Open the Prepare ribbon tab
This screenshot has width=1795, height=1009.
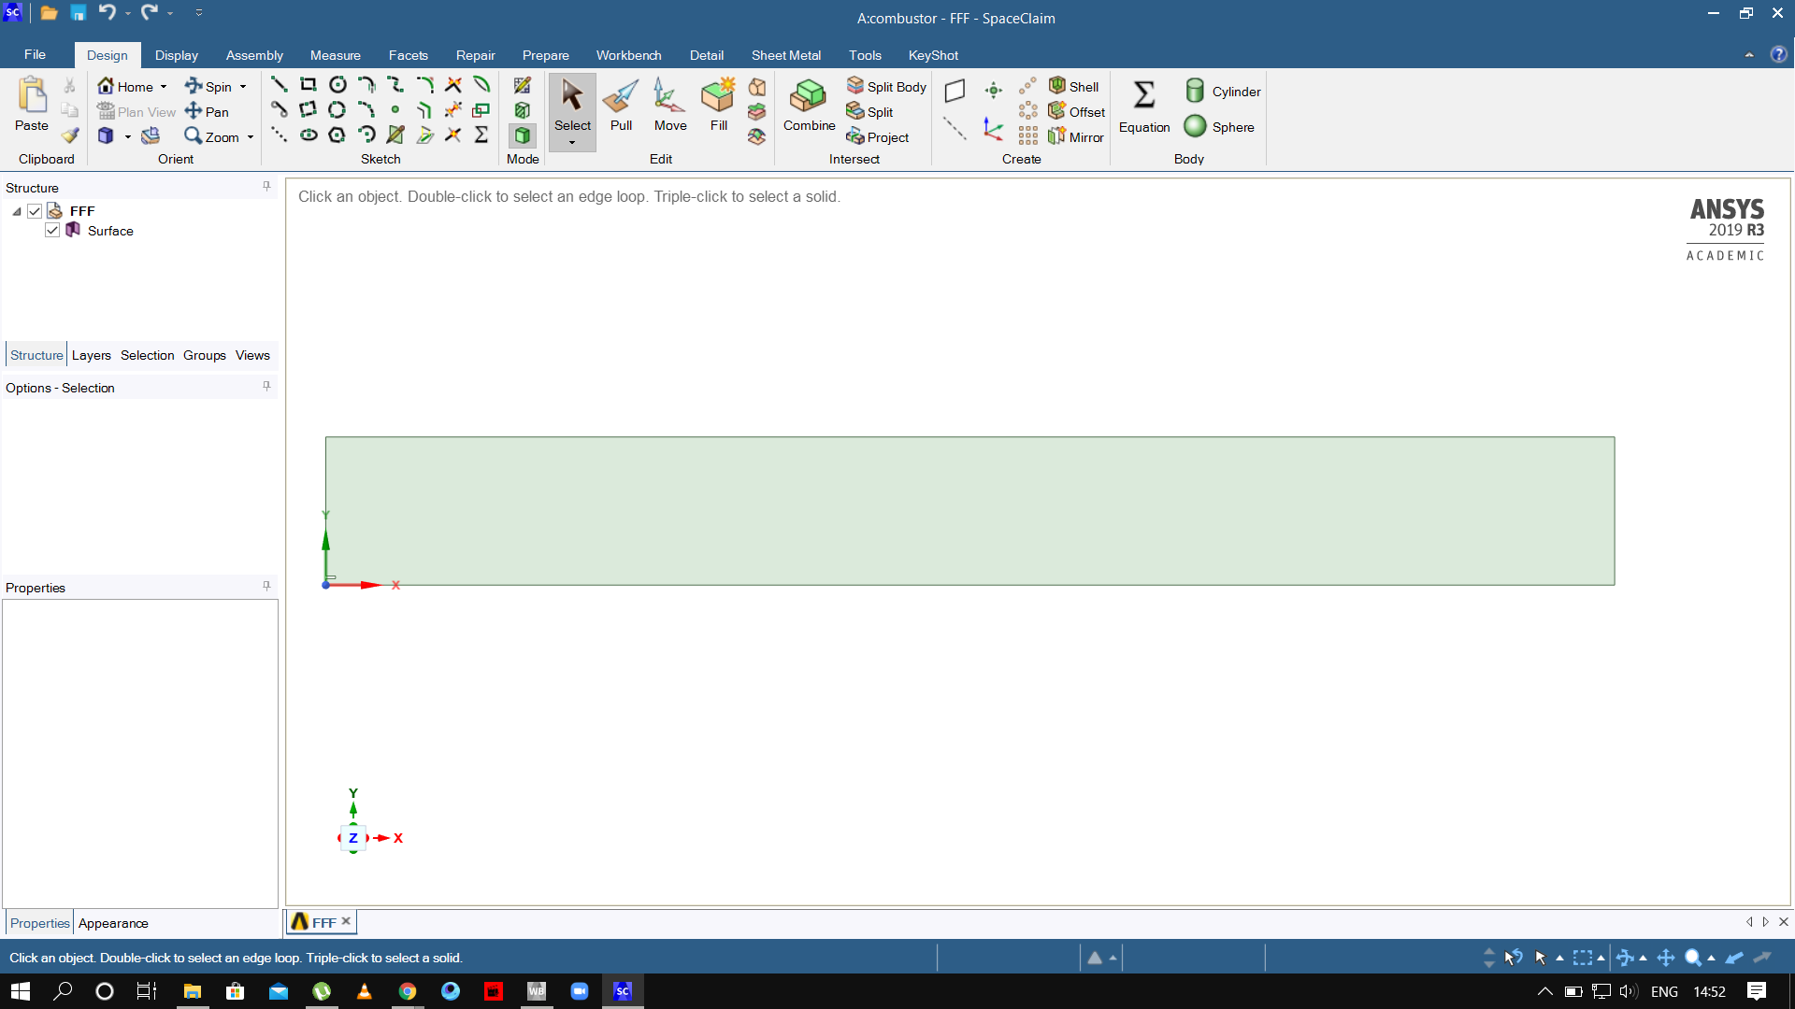pos(545,55)
